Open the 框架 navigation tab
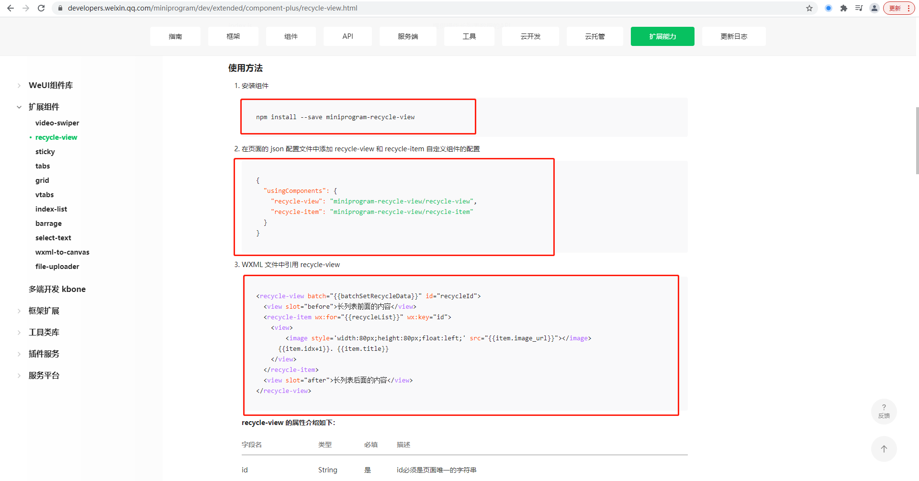This screenshot has height=481, width=919. pos(233,36)
